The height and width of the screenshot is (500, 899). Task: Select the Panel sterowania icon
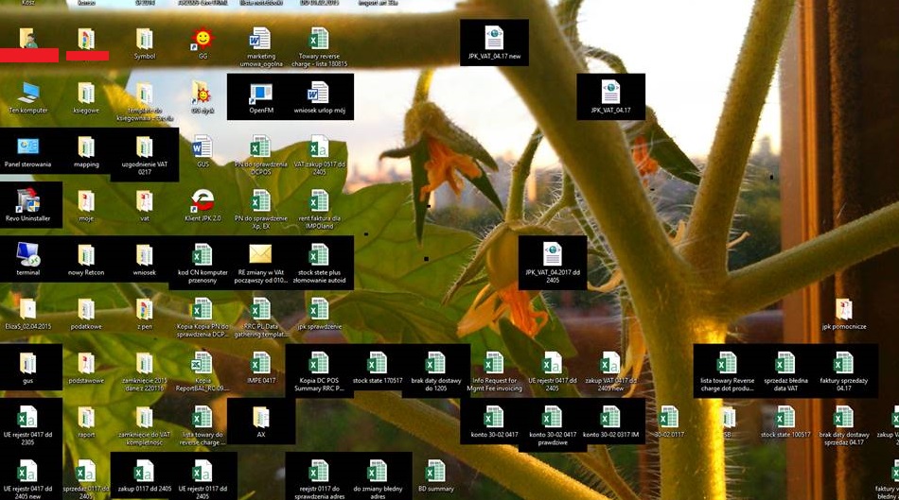27,147
